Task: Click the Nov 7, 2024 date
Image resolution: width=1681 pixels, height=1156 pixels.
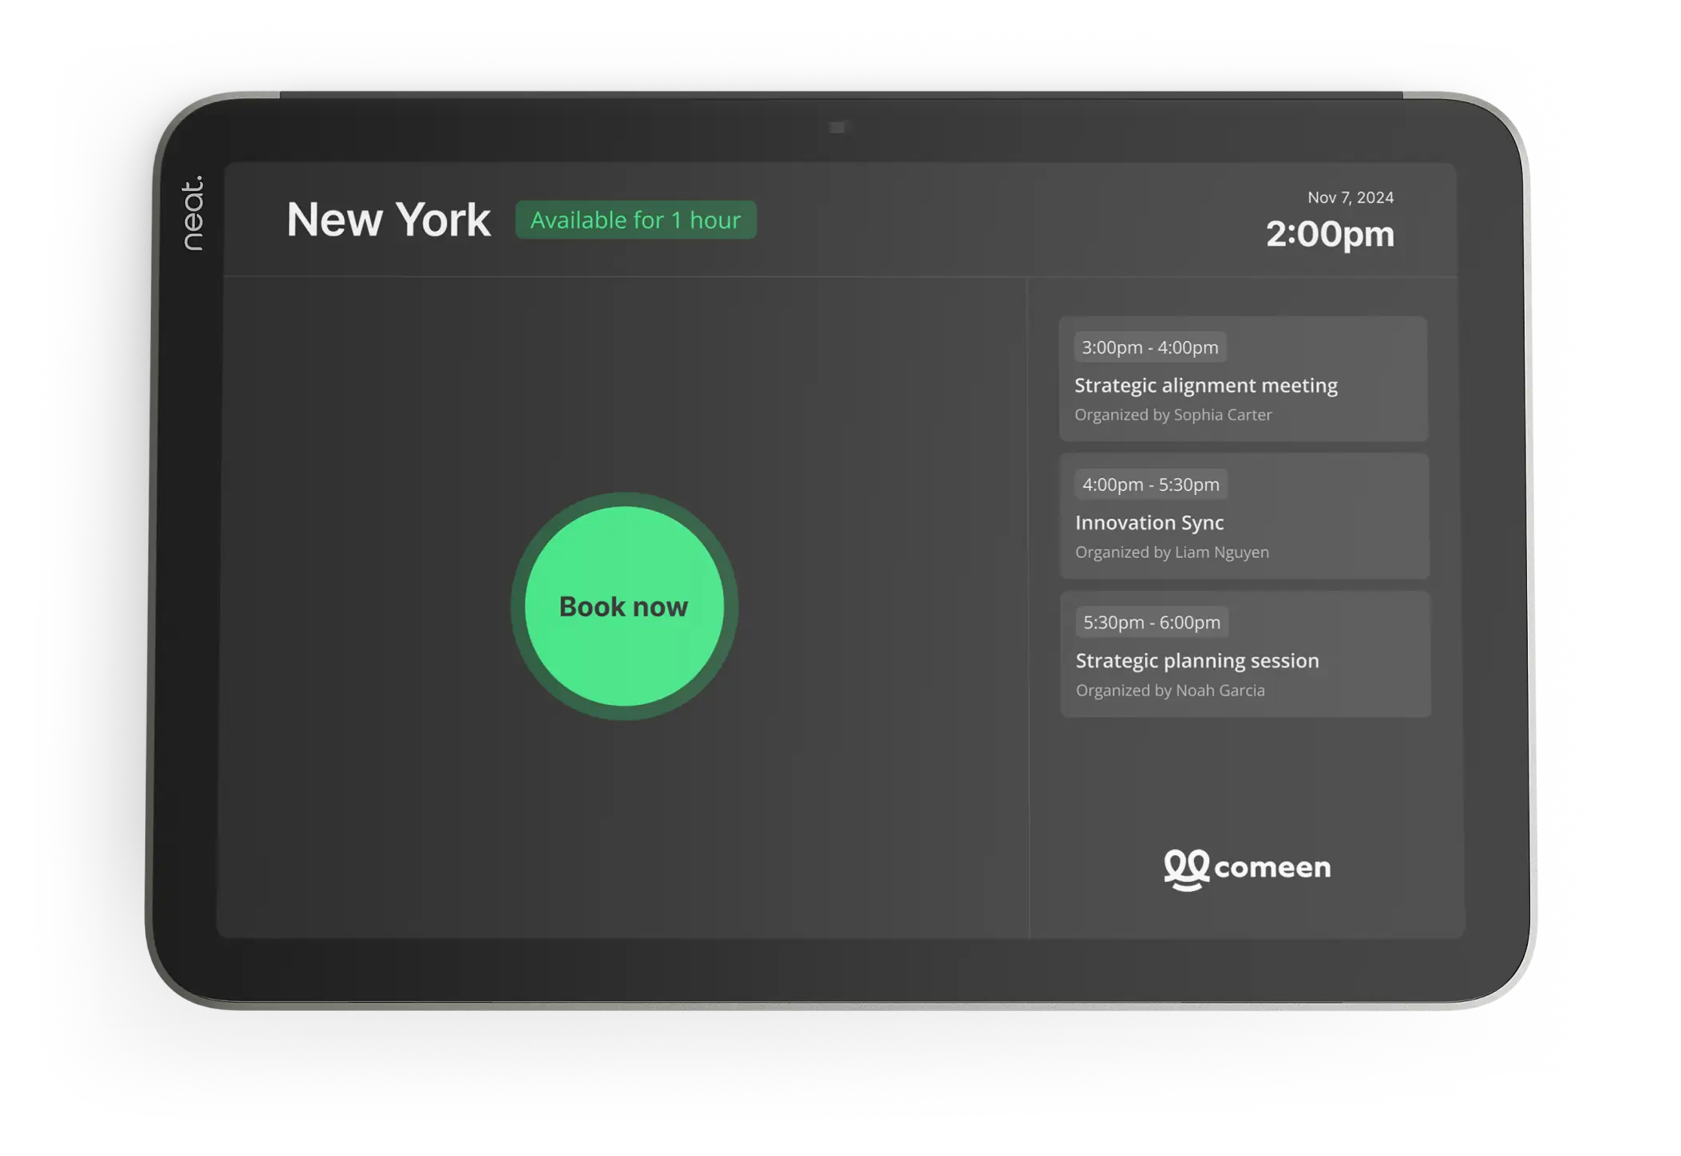Action: [1350, 197]
